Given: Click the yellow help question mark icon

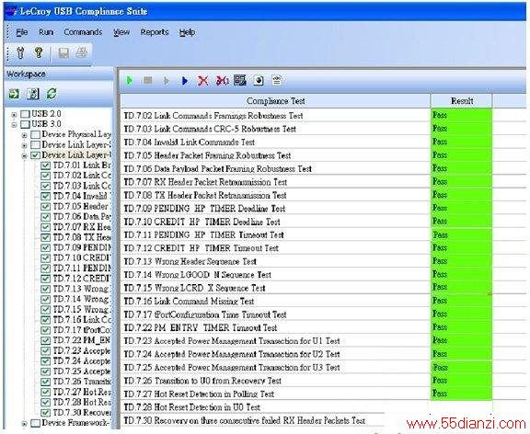Looking at the screenshot, I should (39, 52).
